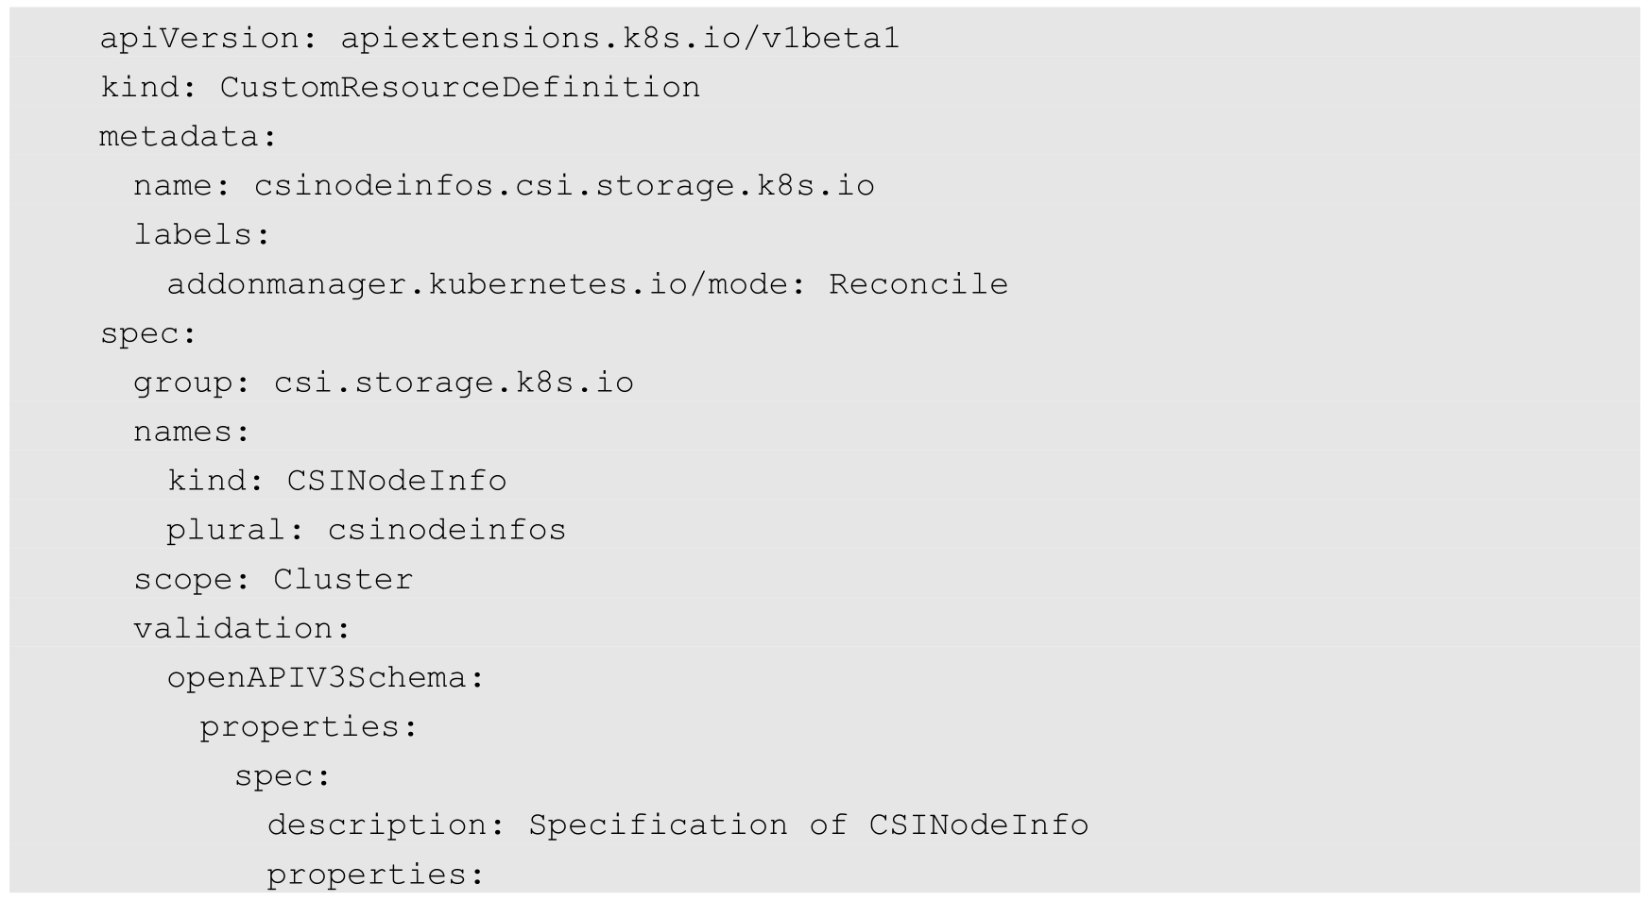The image size is (1646, 901).
Task: Click the Reconcile value
Action: (917, 284)
